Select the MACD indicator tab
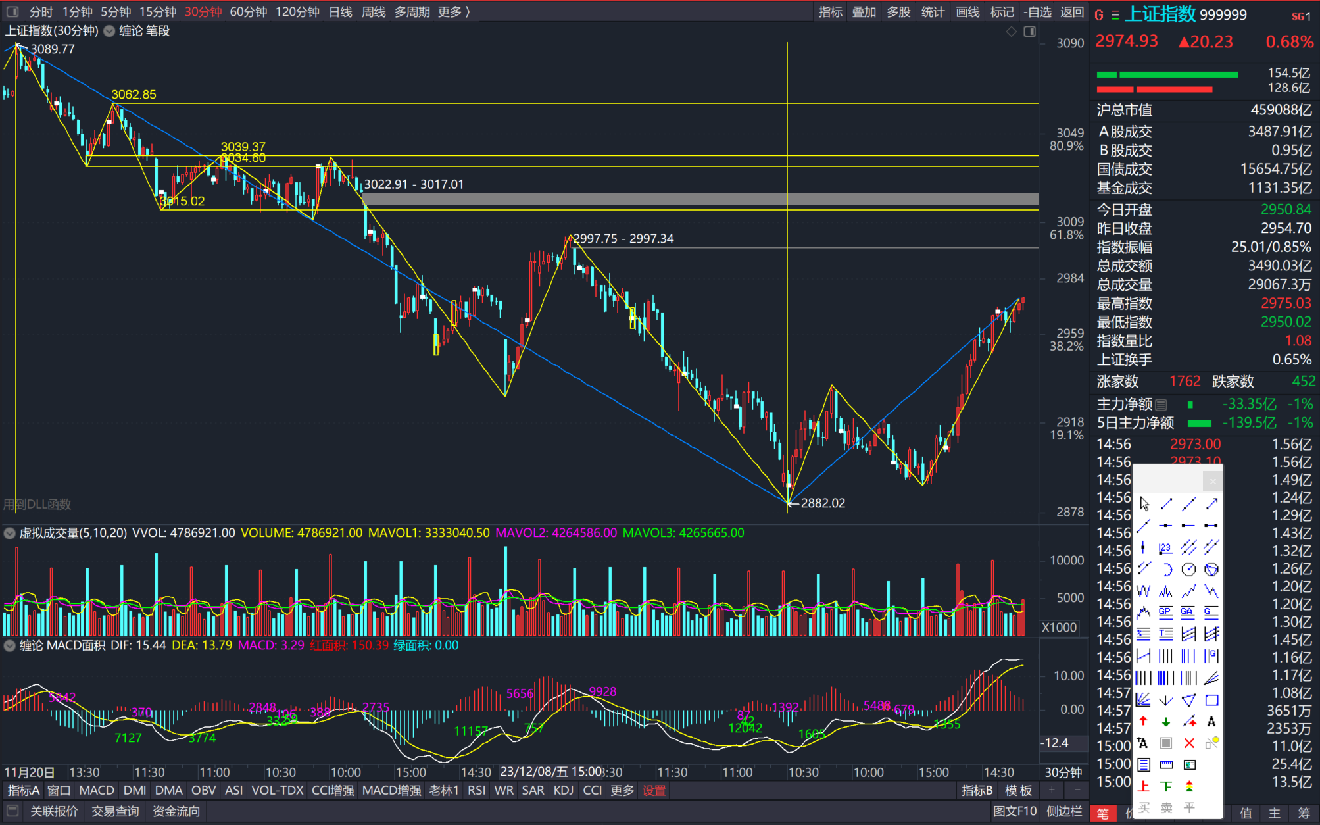The image size is (1320, 825). click(97, 790)
